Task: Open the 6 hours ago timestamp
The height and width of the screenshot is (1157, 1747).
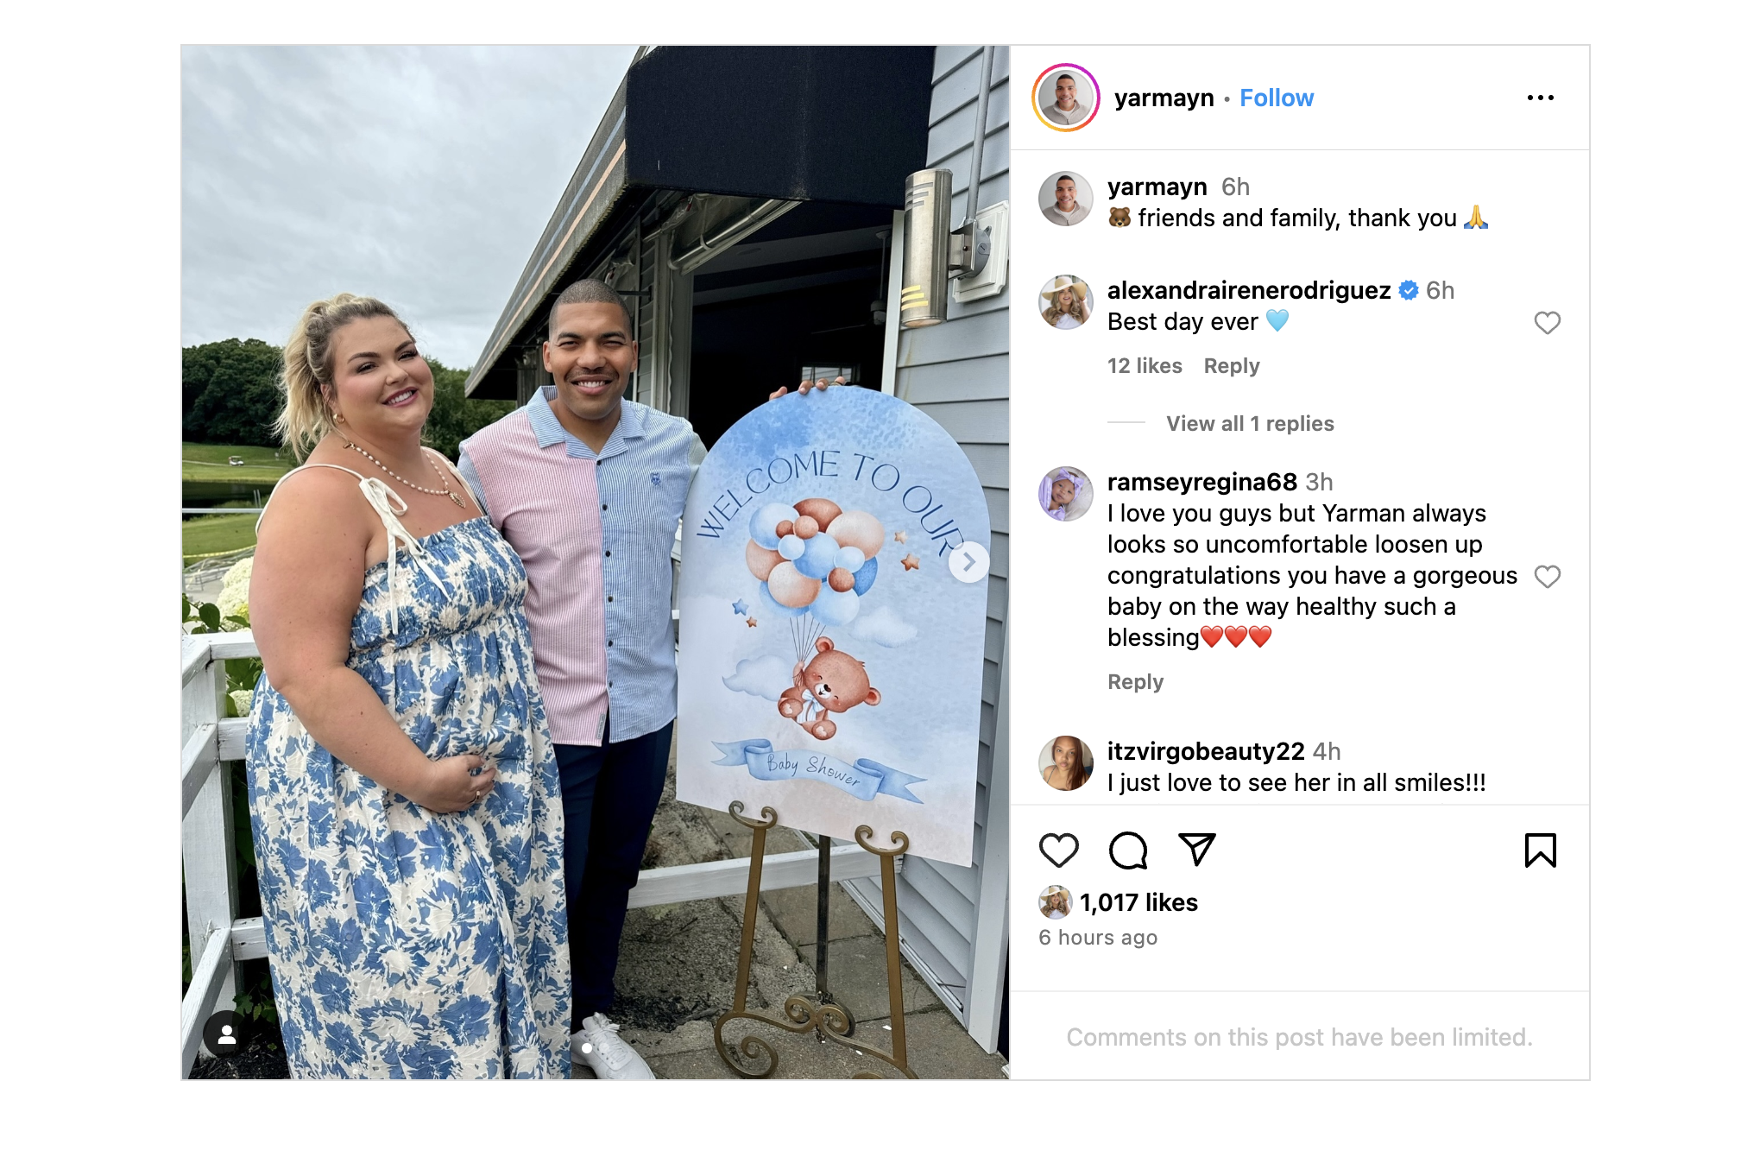Action: (1098, 938)
